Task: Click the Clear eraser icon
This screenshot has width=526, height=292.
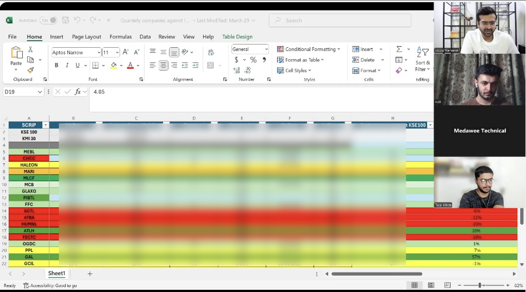Action: click(x=399, y=70)
